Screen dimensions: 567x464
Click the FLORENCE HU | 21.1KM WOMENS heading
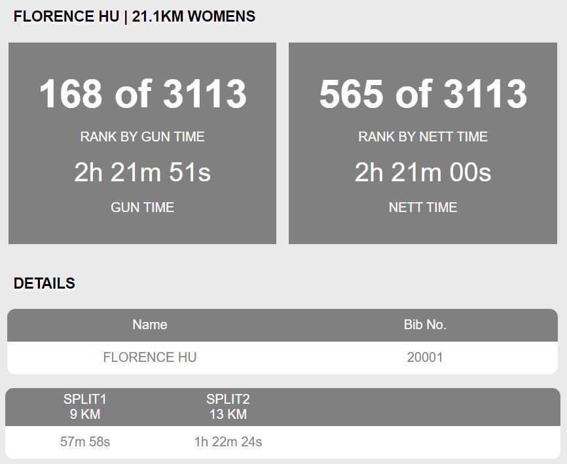click(134, 16)
